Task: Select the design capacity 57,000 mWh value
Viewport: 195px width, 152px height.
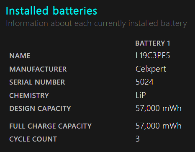Action: (x=159, y=108)
